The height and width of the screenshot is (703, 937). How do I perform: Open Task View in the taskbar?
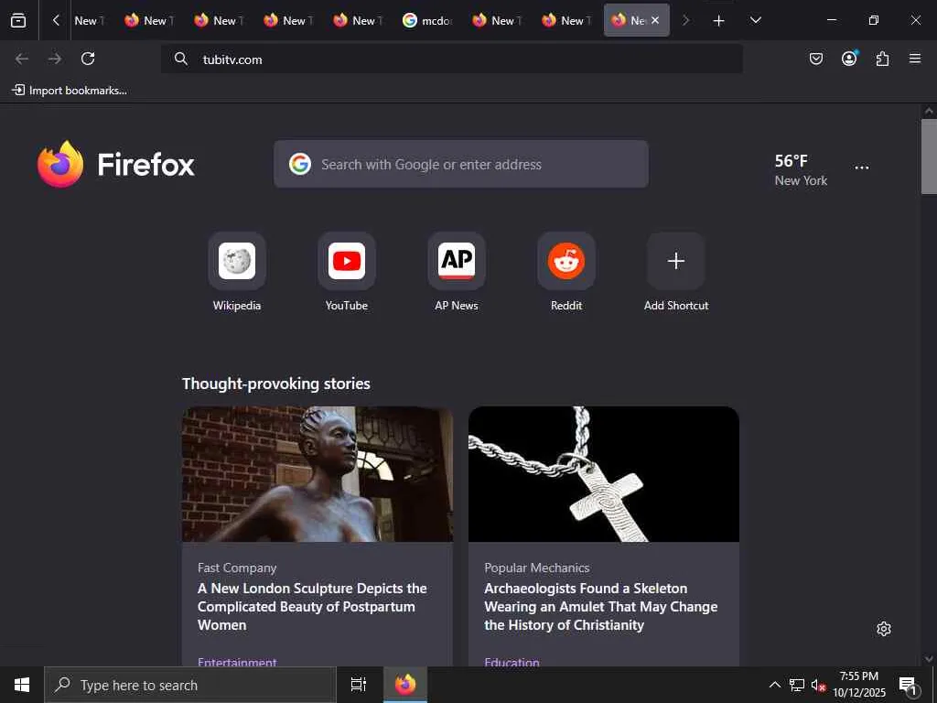click(x=359, y=685)
